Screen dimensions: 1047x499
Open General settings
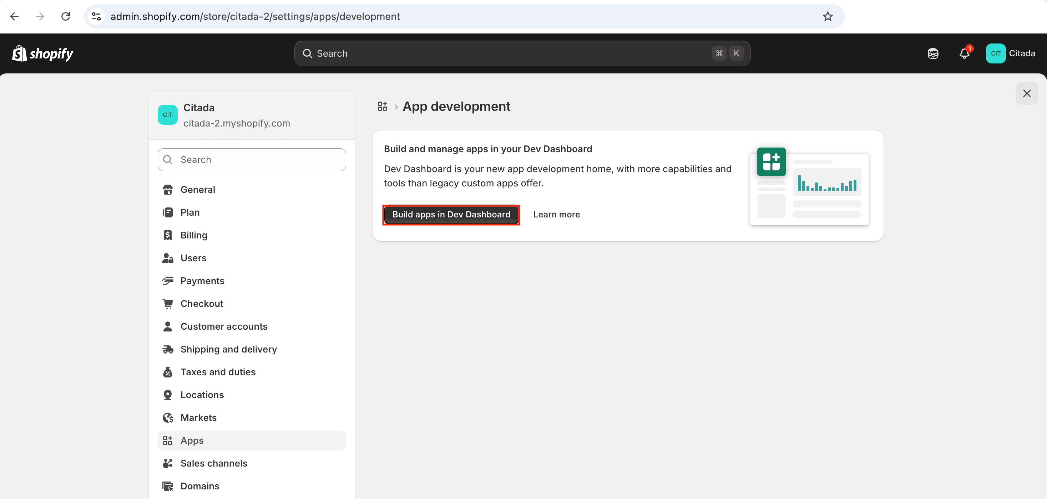point(252,190)
